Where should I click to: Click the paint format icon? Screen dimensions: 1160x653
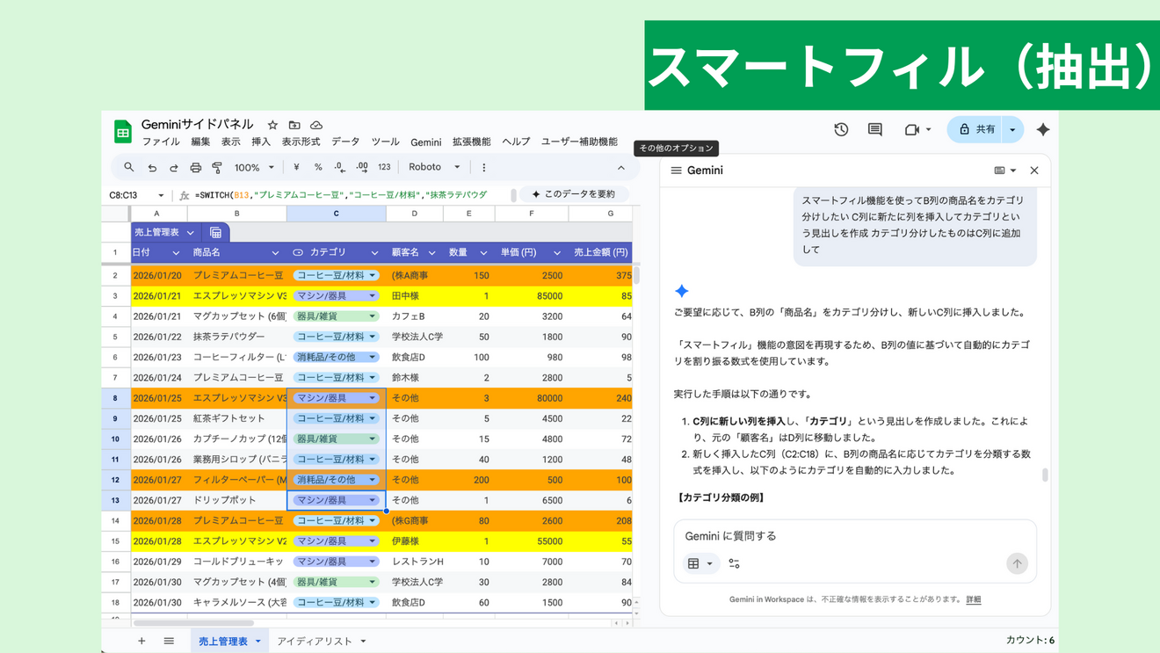pyautogui.click(x=217, y=167)
